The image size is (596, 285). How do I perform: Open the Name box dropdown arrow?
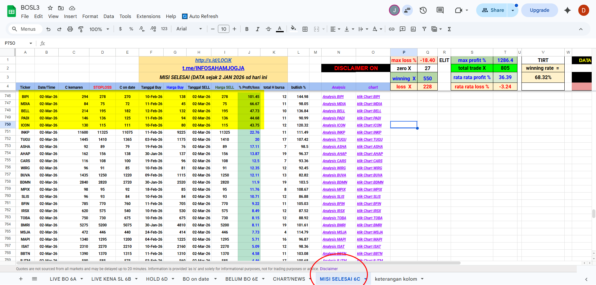coord(31,43)
